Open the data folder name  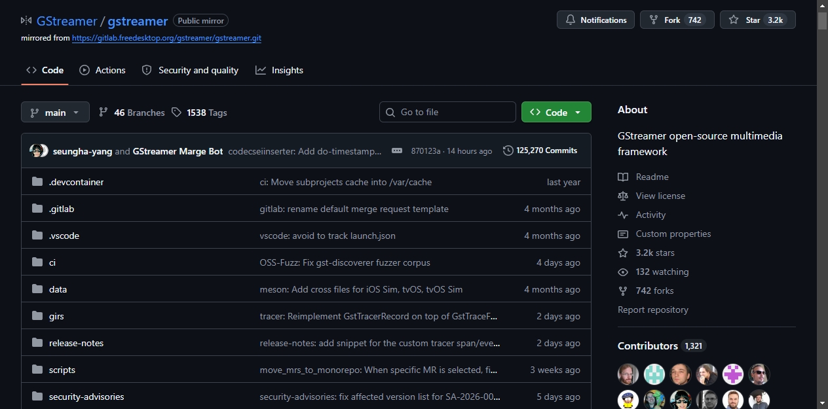tap(58, 289)
